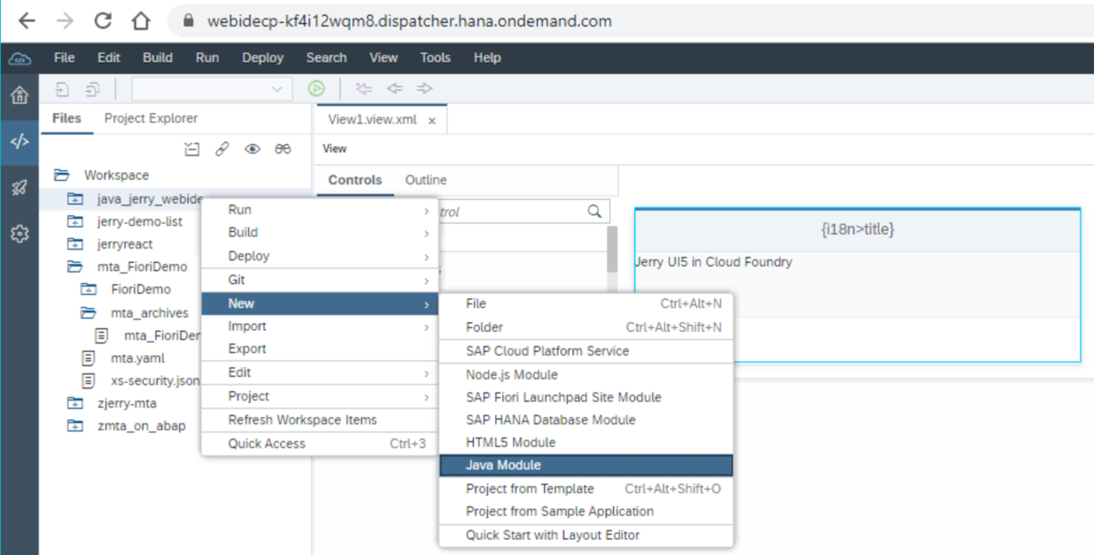Close the View1.view.xml tab
Screen dimensions: 1094x555
pyautogui.click(x=431, y=121)
